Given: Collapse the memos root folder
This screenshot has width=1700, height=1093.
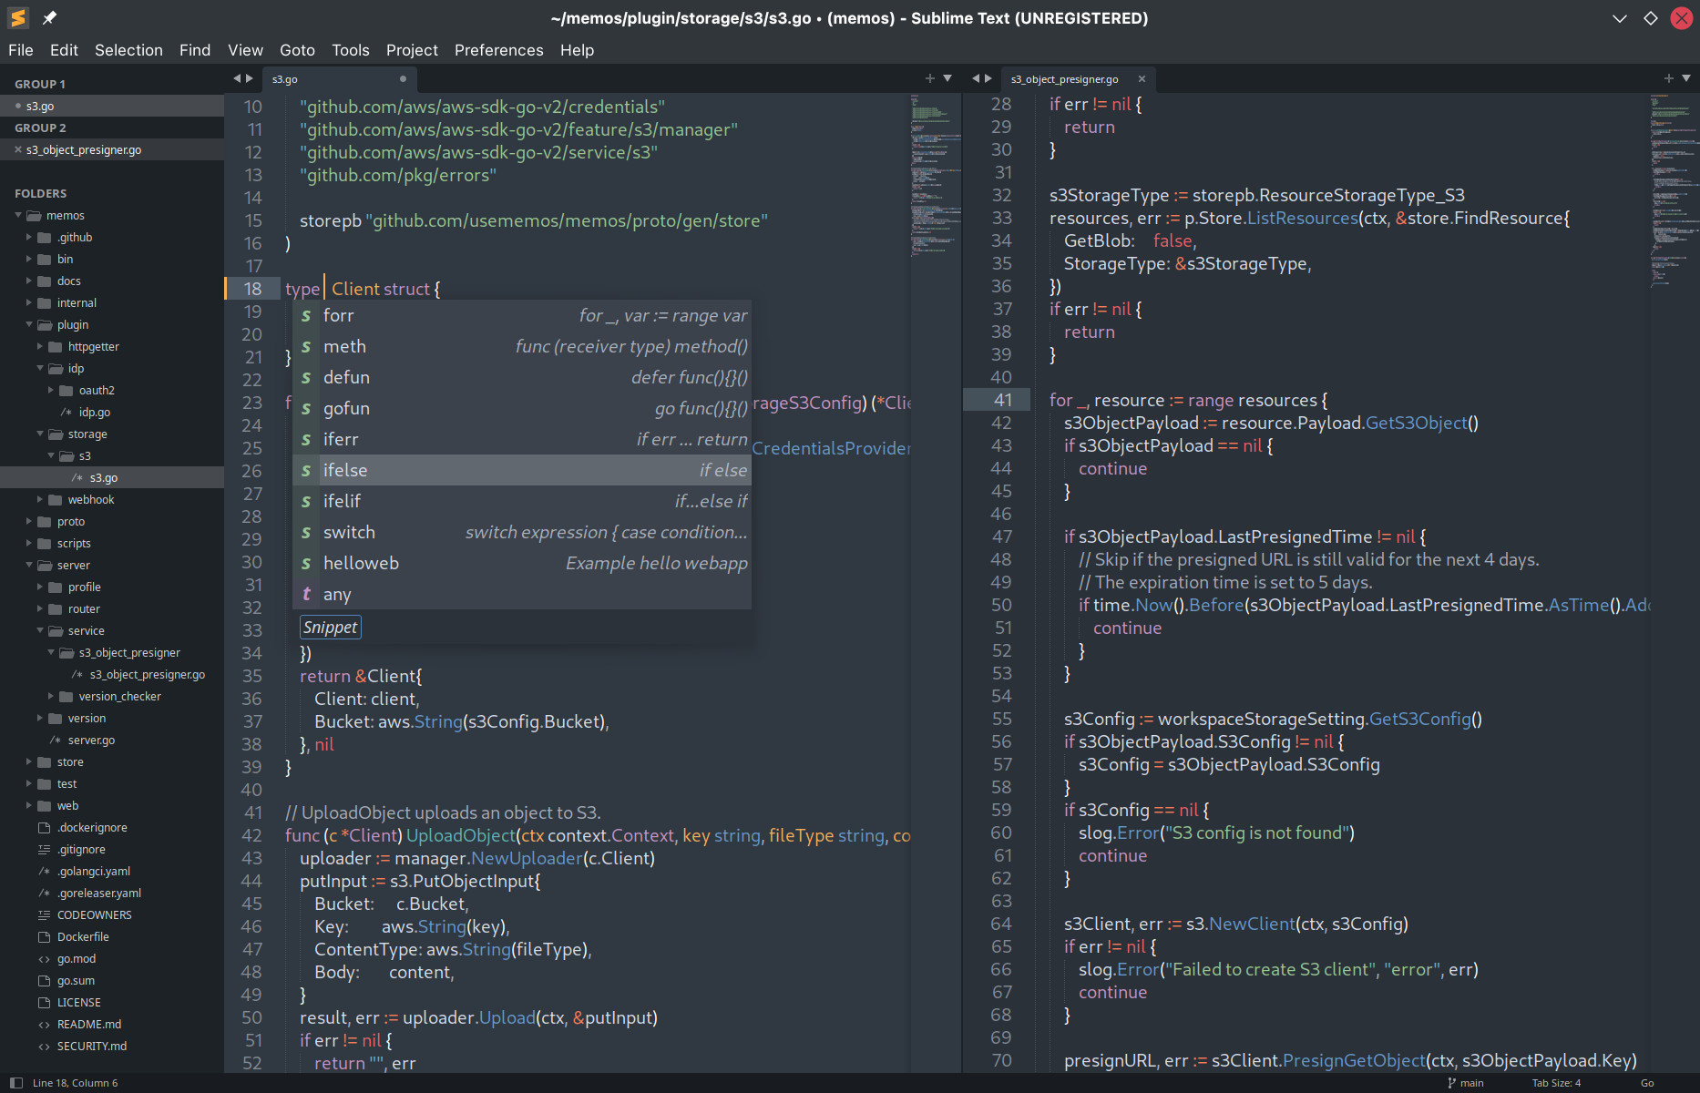Looking at the screenshot, I should click(18, 216).
